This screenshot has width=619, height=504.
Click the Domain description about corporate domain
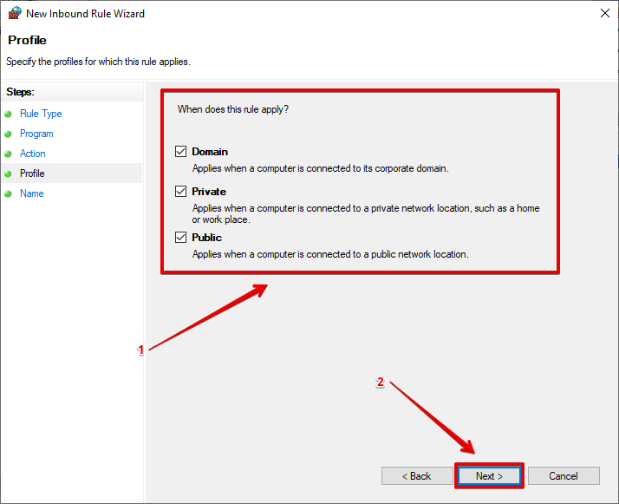(x=321, y=168)
